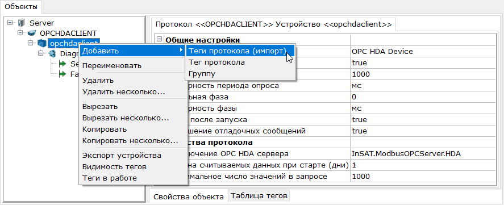Switch to the Таблица тегов tab
The height and width of the screenshot is (205, 504).
click(x=259, y=195)
